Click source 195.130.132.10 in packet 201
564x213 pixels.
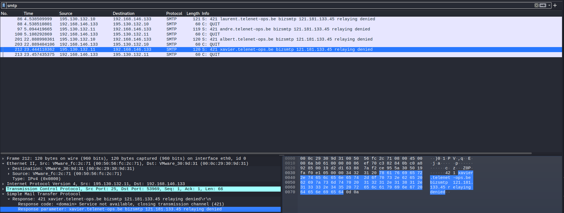click(x=77, y=39)
